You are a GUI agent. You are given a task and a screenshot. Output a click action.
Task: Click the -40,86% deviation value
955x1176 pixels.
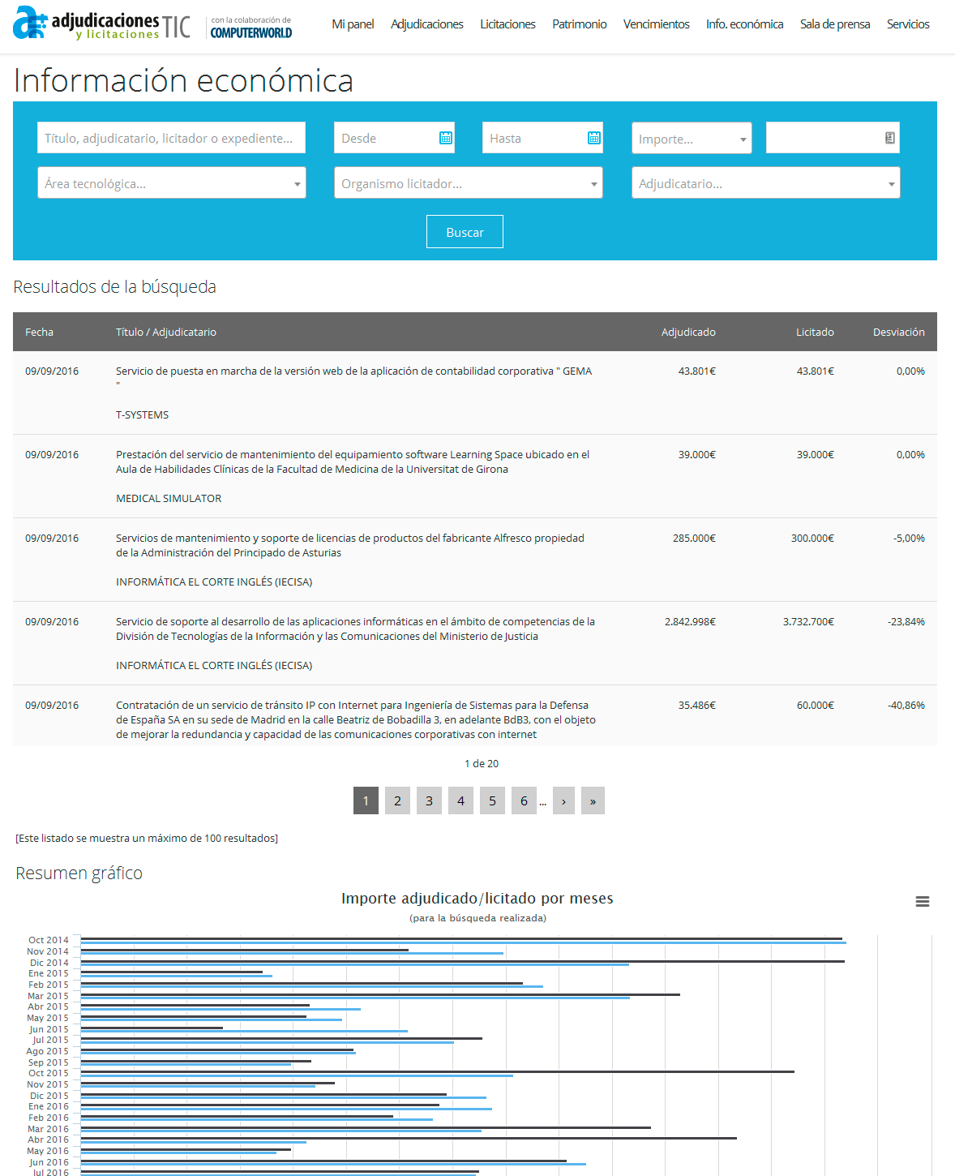point(906,705)
